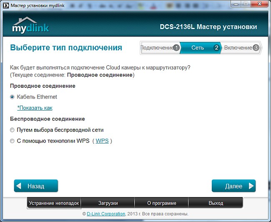Open the Подключение wizard step
The height and width of the screenshot is (222, 271).
(x=157, y=48)
